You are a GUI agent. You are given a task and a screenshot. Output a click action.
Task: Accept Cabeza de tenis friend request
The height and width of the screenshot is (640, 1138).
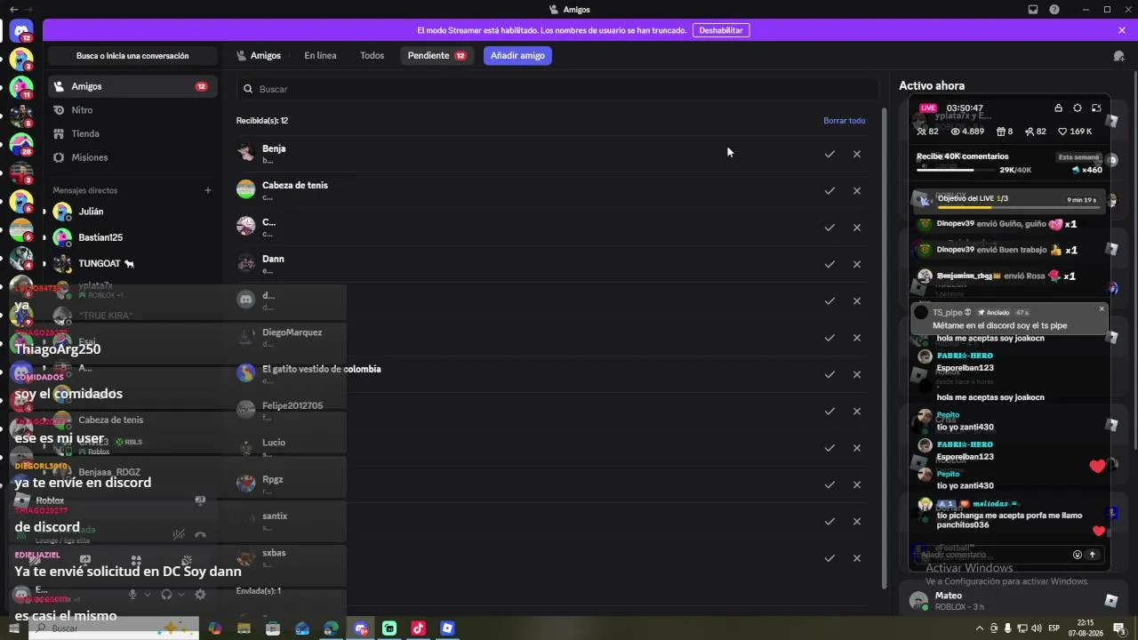pos(829,191)
